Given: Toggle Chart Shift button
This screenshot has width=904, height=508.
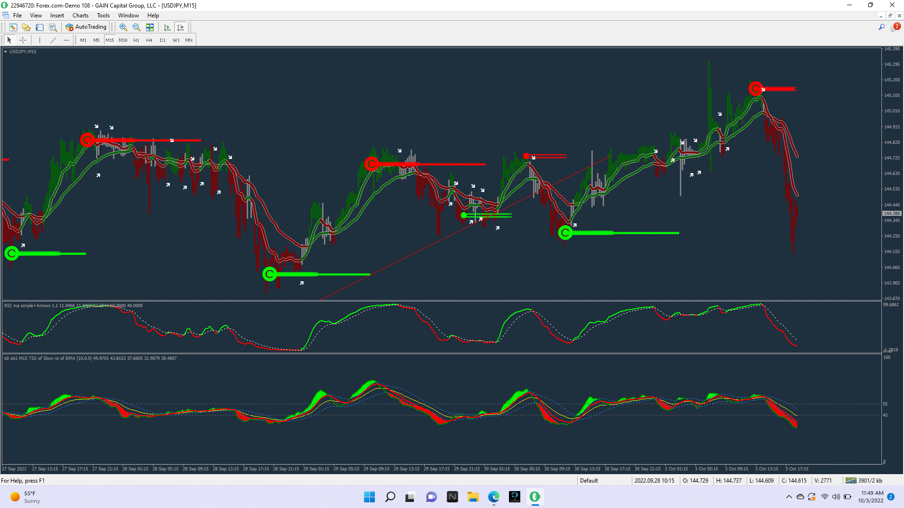Looking at the screenshot, I should tap(180, 27).
